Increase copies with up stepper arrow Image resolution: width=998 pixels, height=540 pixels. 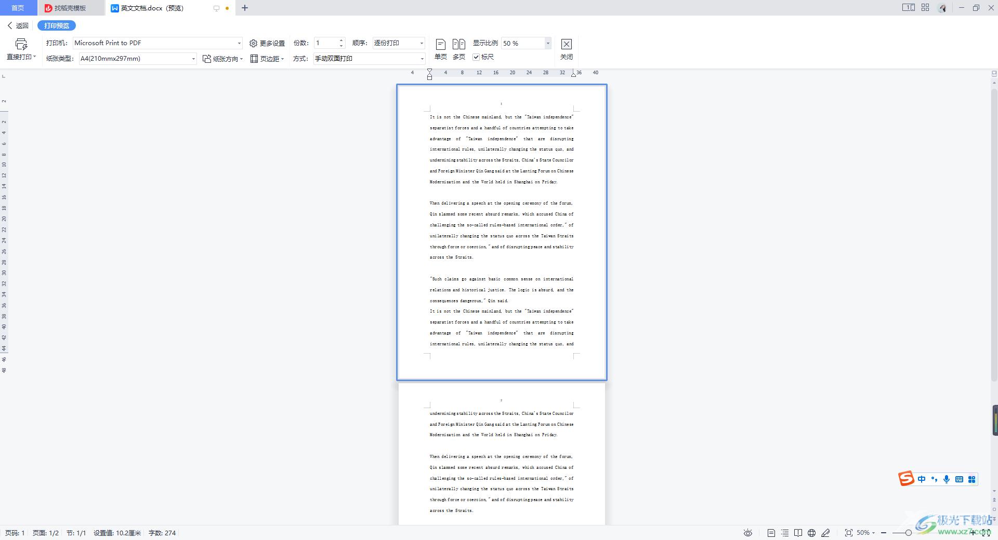click(x=342, y=40)
